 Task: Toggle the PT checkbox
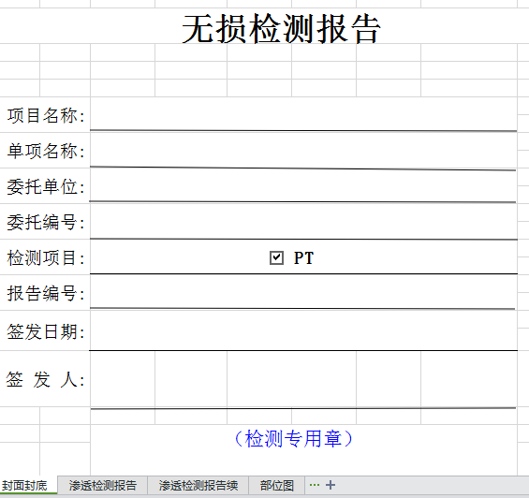pos(276,257)
